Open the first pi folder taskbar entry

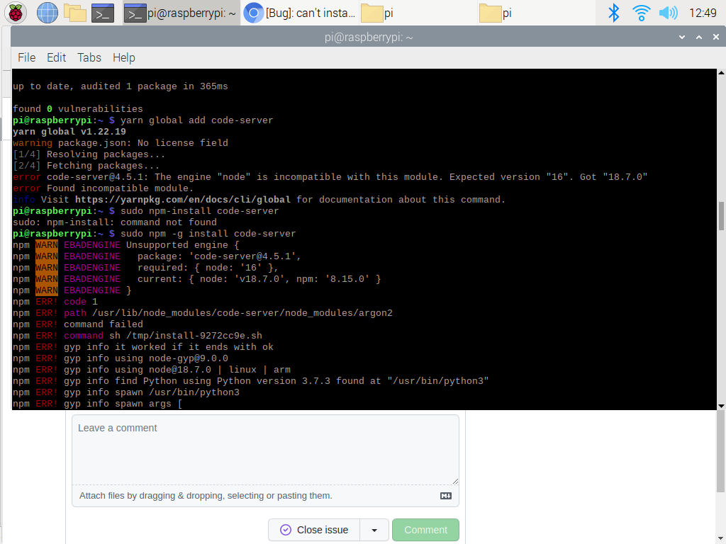(417, 13)
